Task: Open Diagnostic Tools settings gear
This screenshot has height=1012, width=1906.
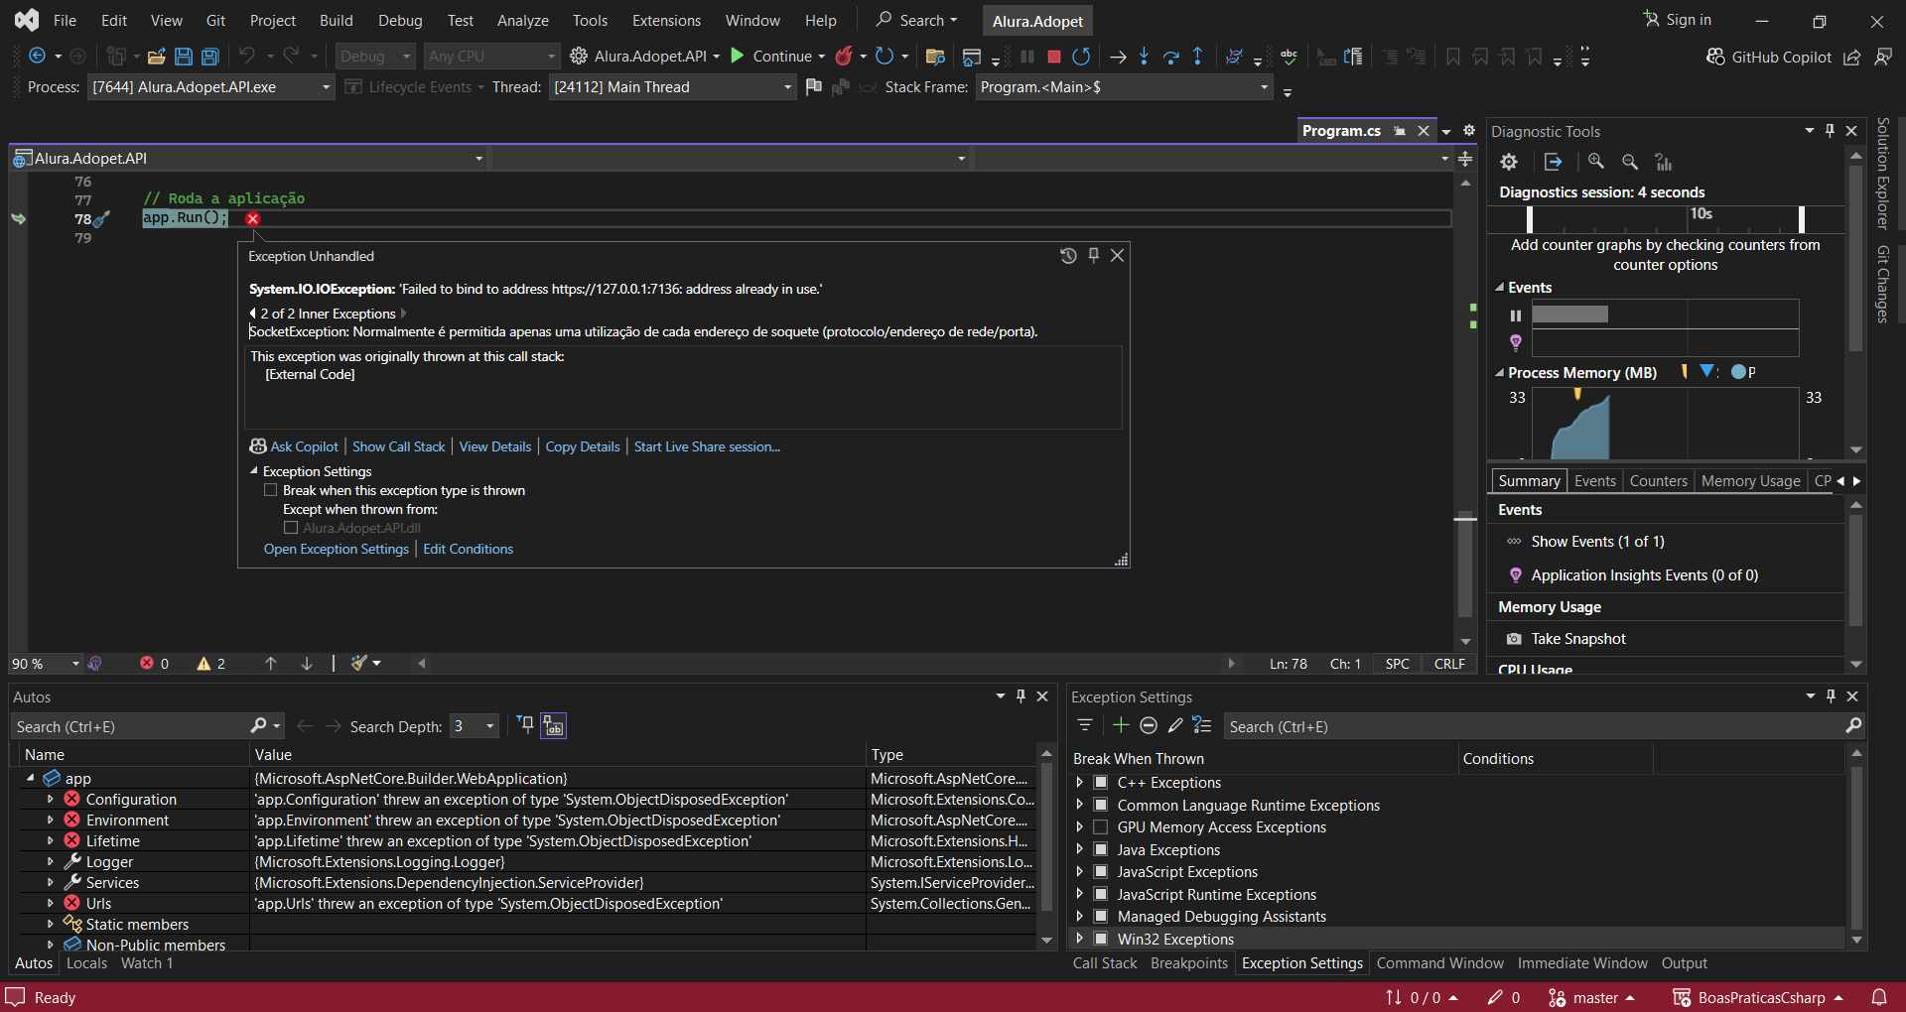Action: click(1509, 162)
